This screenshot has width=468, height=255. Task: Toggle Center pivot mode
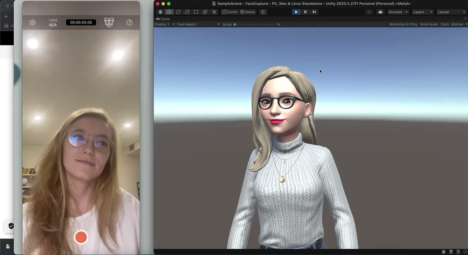[x=230, y=12]
